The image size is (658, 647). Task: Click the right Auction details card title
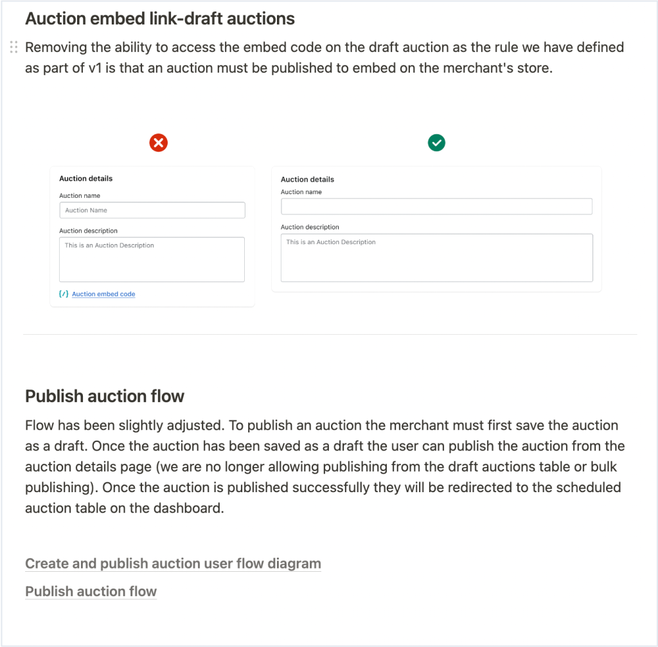pyautogui.click(x=308, y=179)
